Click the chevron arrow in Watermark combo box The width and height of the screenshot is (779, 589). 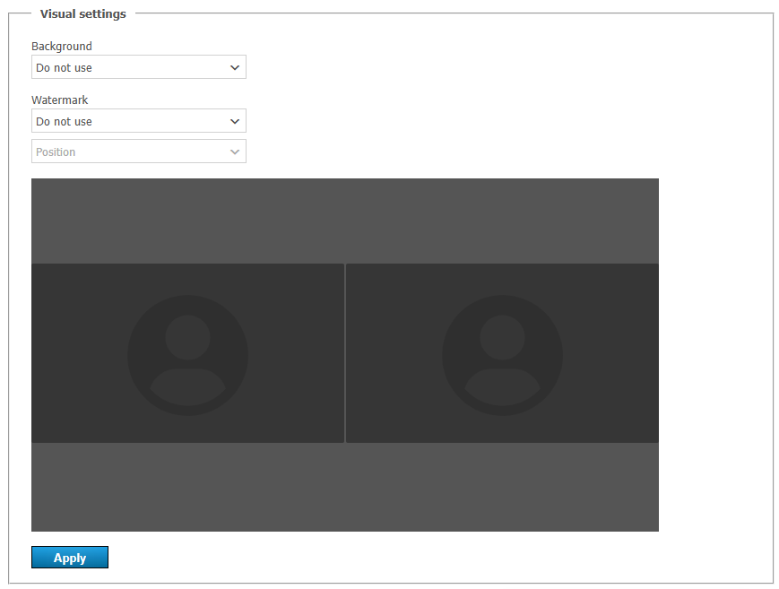click(235, 121)
